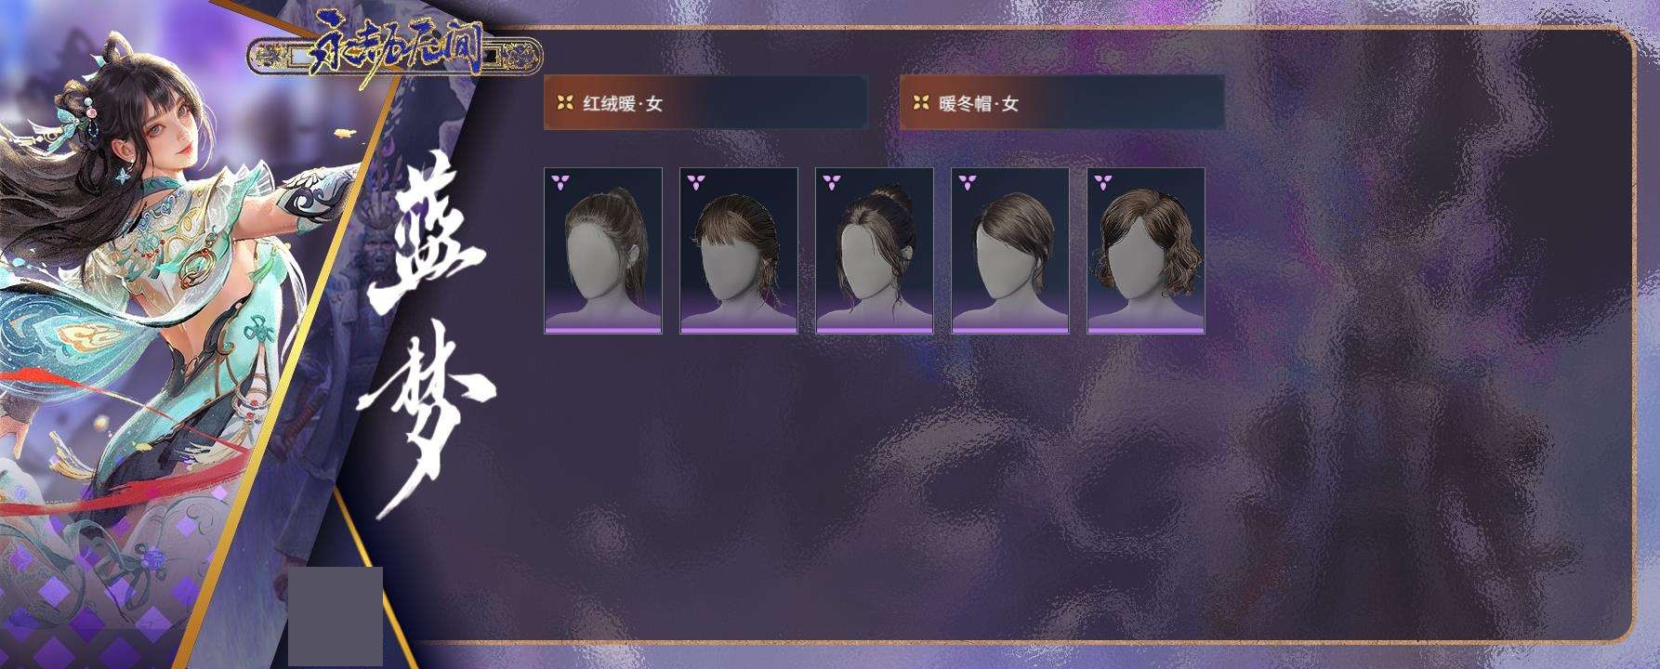Select the curly bob hairstyle thumbnail
This screenshot has height=669, width=1660.
click(x=1146, y=250)
